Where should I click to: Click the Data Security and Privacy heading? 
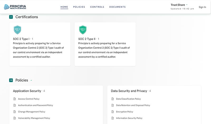pos(129,91)
